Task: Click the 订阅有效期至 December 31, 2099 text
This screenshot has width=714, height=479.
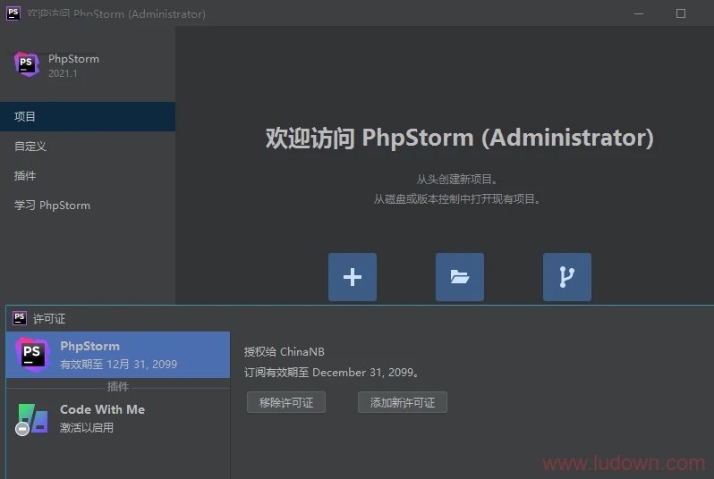Action: (x=331, y=372)
